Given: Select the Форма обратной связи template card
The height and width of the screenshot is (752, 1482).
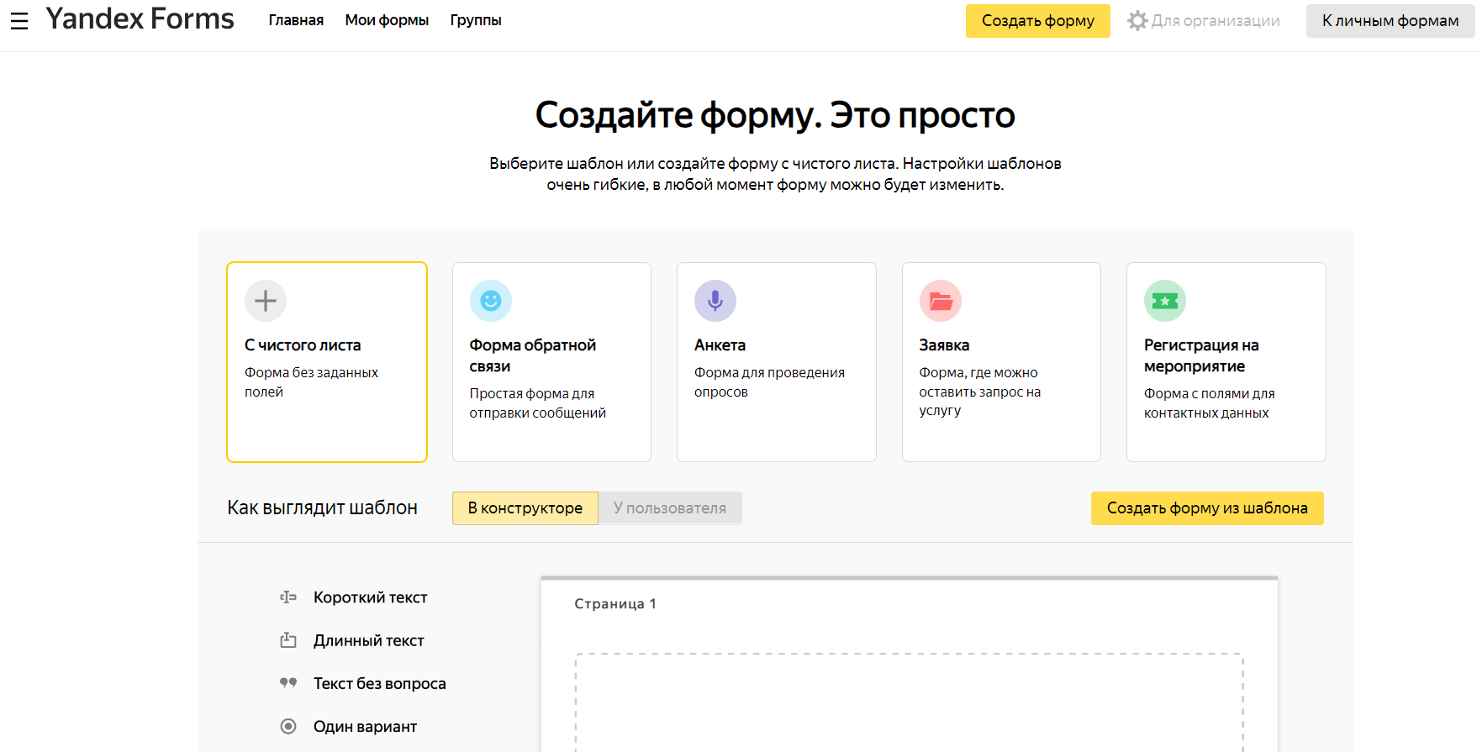Looking at the screenshot, I should pos(551,362).
